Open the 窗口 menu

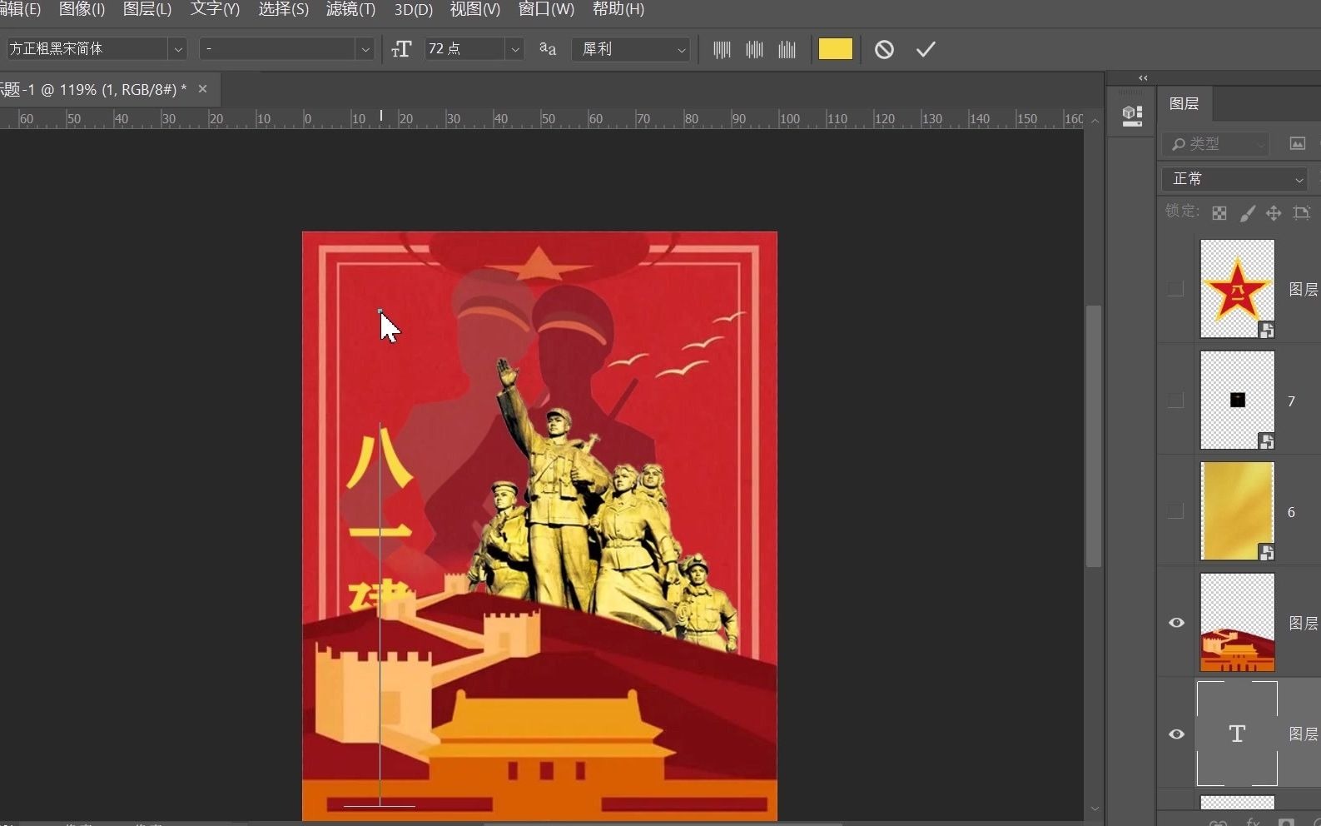tap(546, 9)
